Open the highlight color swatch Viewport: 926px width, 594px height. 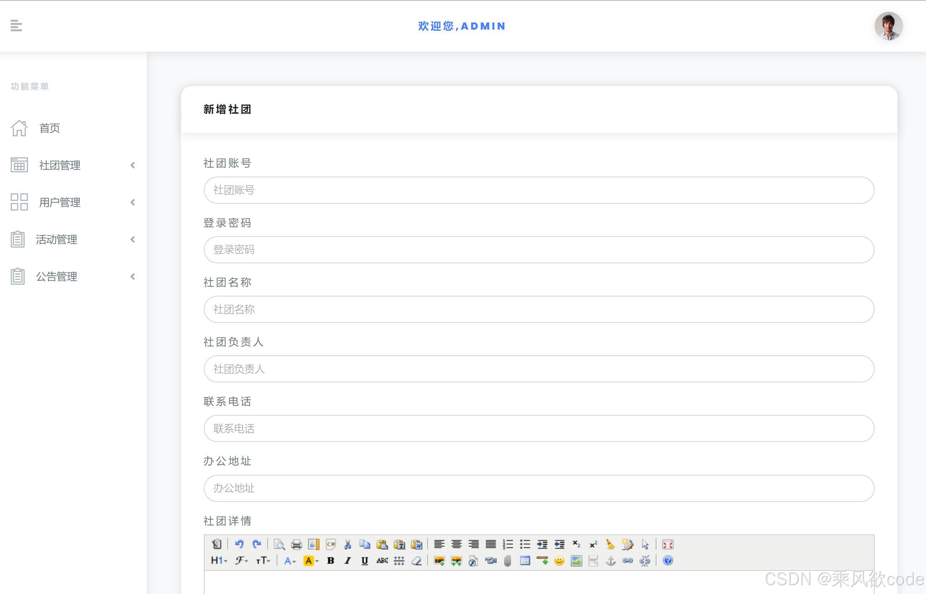click(x=309, y=561)
